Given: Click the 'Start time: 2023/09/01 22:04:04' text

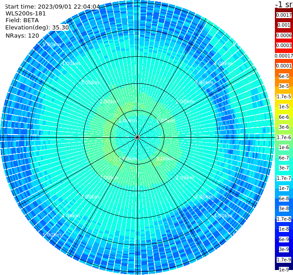Looking at the screenshot, I should click(x=53, y=6).
